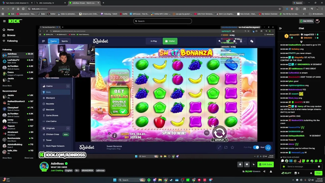
Task: Select the Casino tab in Rainbet stream
Action: coord(53,41)
